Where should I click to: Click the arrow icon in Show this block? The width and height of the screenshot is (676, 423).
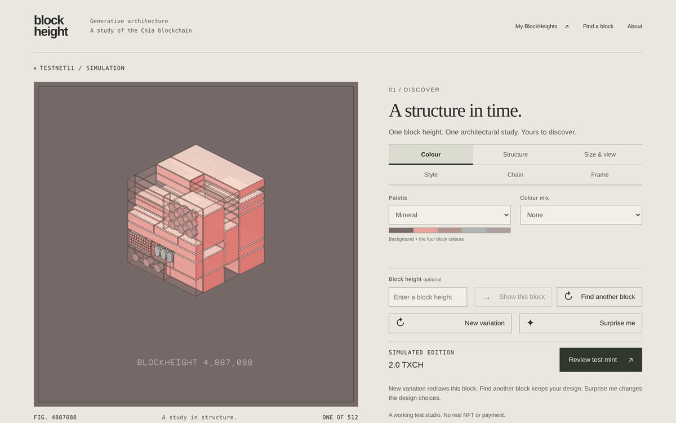point(487,297)
